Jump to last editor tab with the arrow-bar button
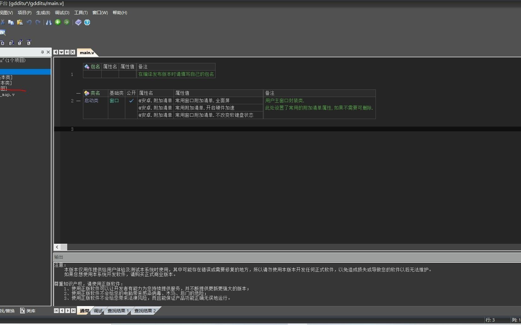The image size is (521, 325). point(67,52)
